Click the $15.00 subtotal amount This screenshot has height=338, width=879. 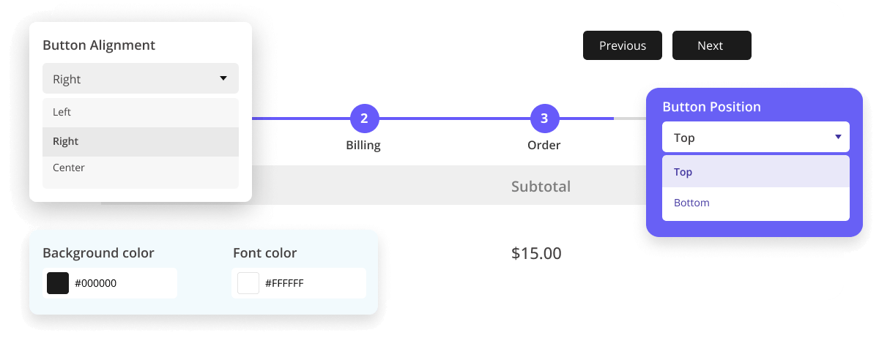[x=536, y=254]
